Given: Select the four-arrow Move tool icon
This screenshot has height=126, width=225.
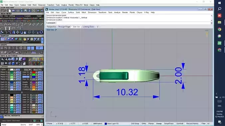Looking at the screenshot, I should tap(18, 32).
